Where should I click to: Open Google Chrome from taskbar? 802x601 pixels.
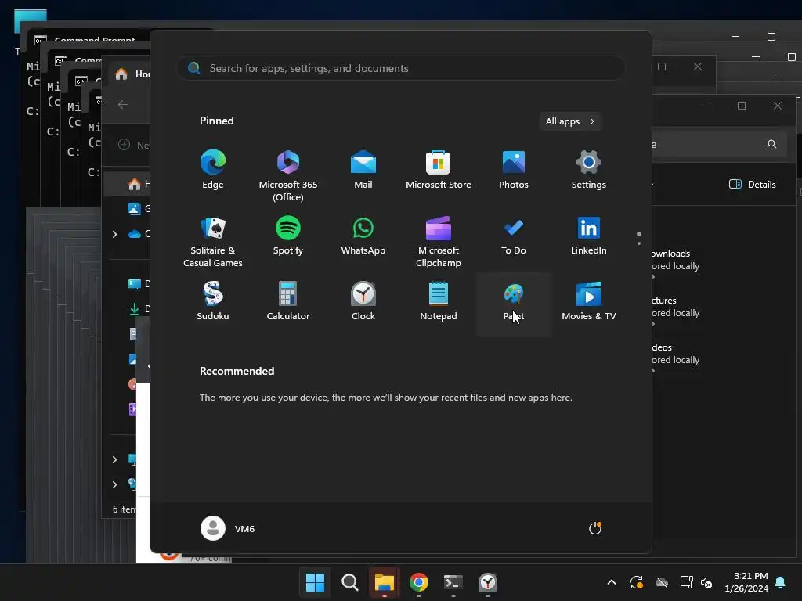[418, 582]
